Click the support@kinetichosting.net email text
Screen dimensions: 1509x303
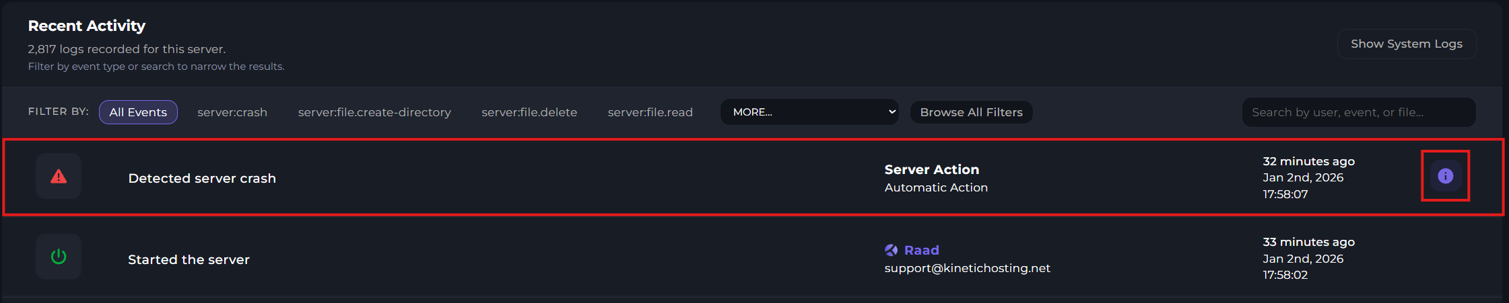point(967,268)
